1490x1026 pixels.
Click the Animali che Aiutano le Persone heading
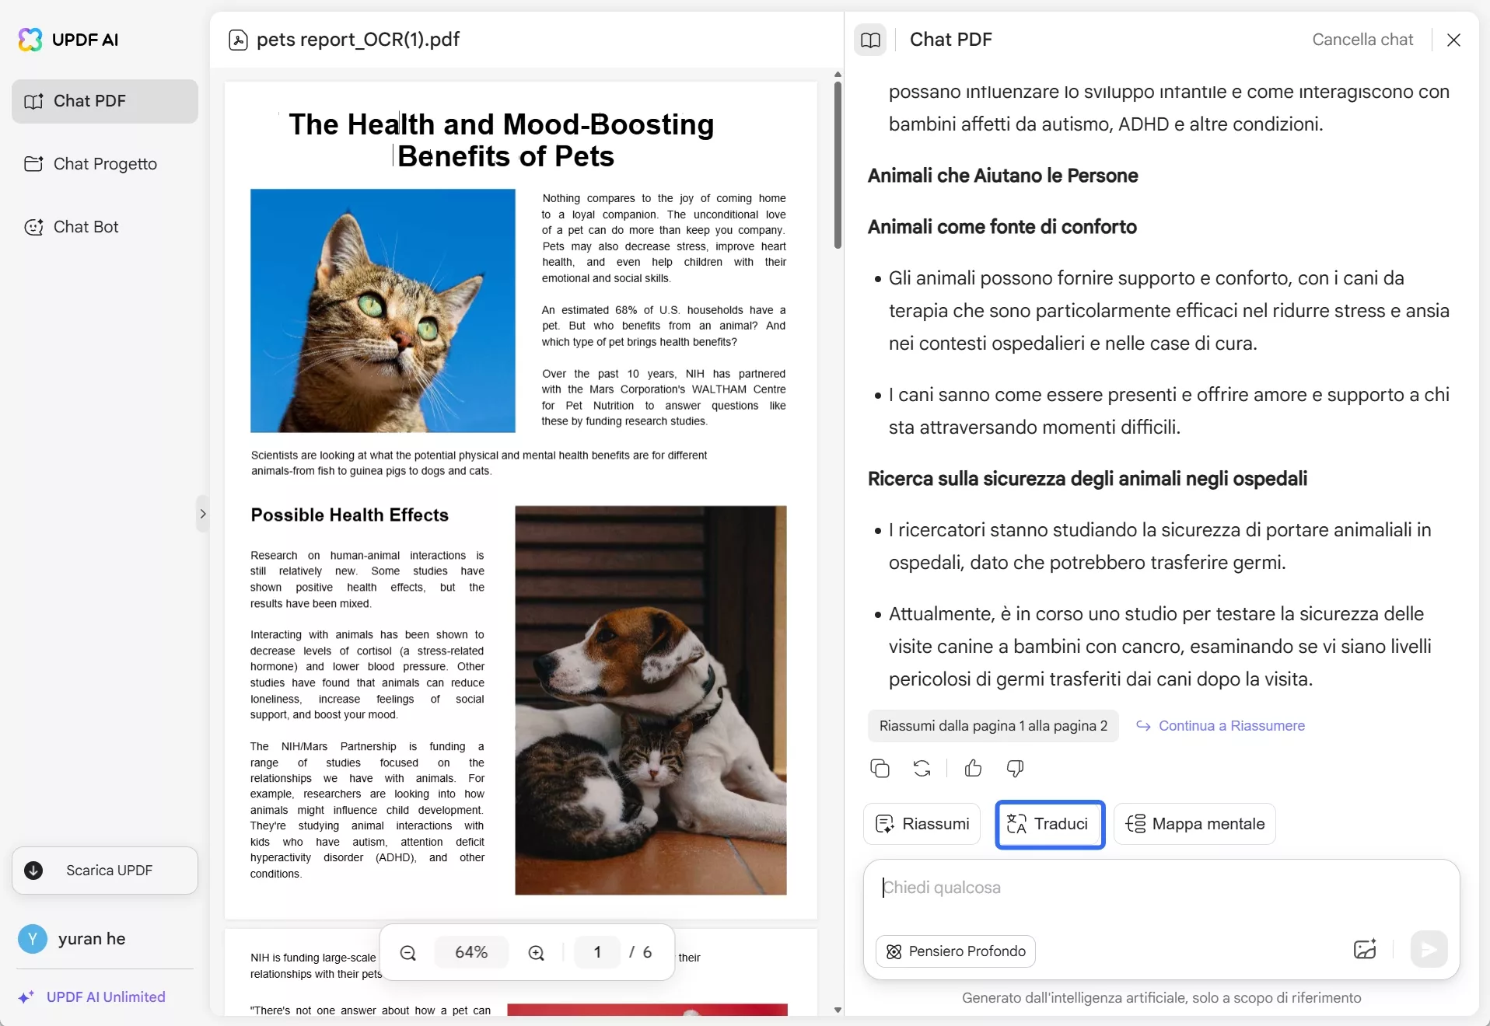(x=1003, y=176)
